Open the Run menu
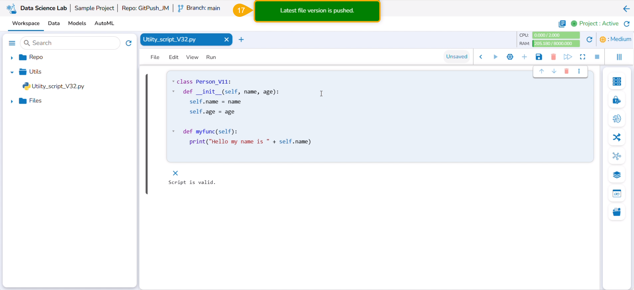 coord(211,57)
